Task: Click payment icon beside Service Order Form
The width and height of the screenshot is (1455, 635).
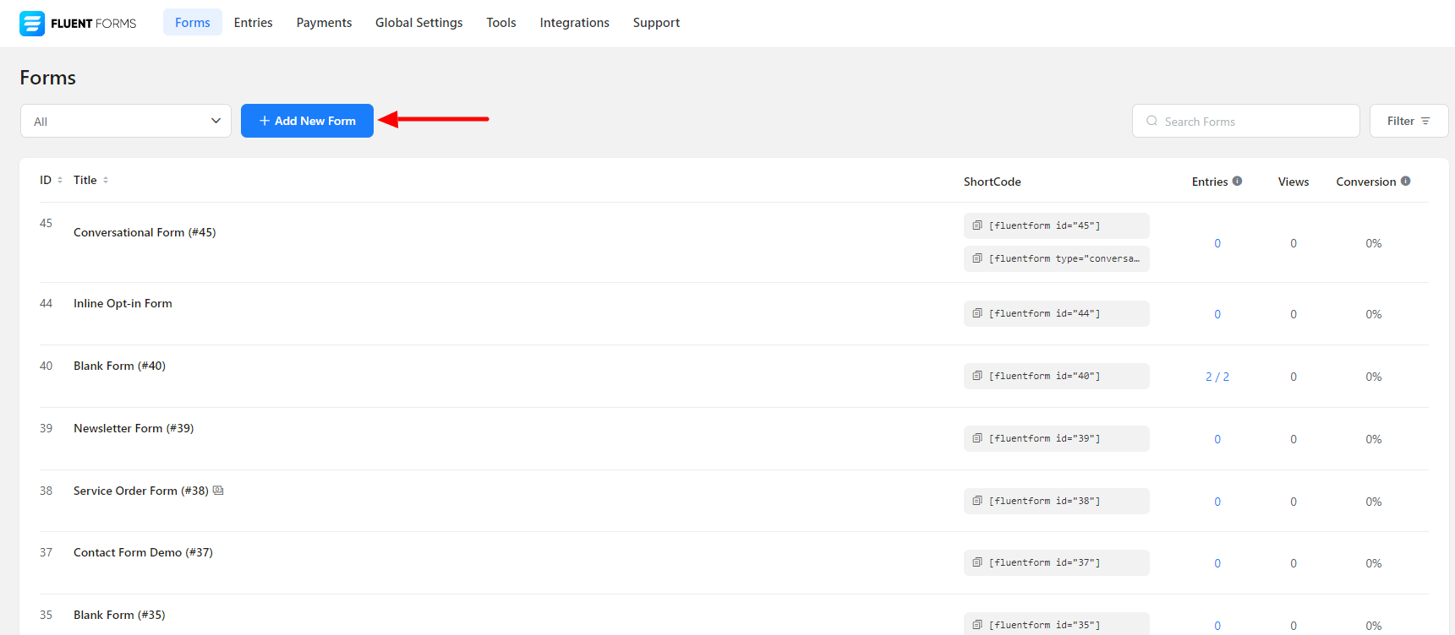Action: click(218, 491)
